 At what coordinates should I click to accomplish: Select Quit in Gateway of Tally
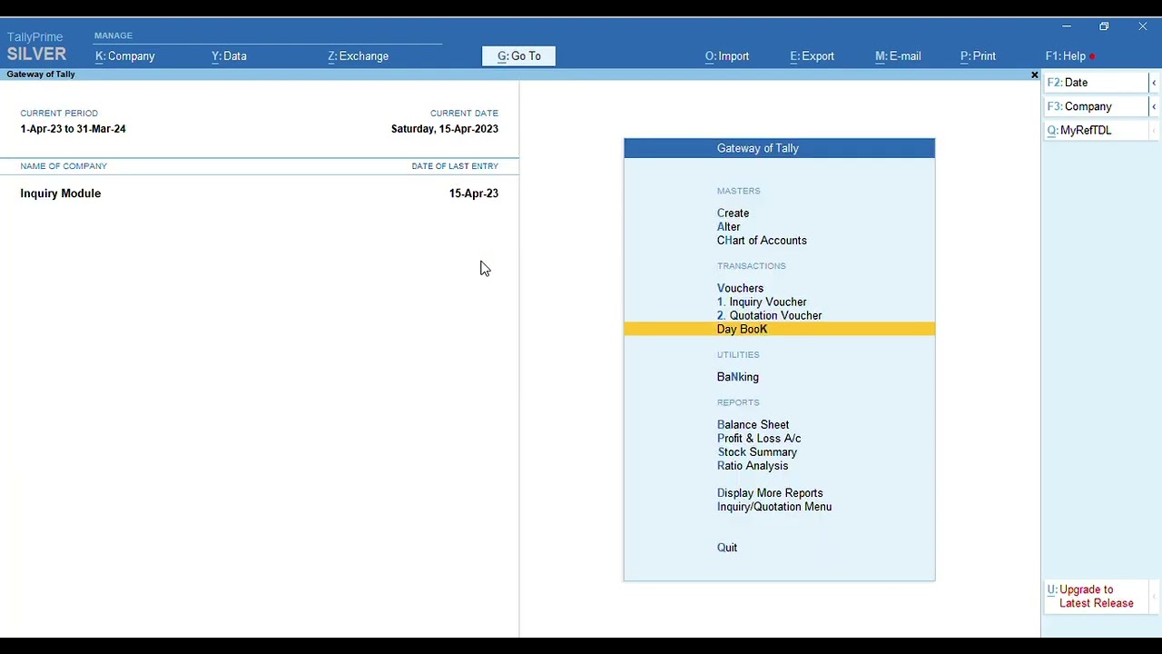pyautogui.click(x=727, y=548)
